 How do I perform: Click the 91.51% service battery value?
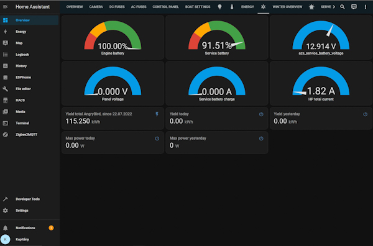pos(217,45)
